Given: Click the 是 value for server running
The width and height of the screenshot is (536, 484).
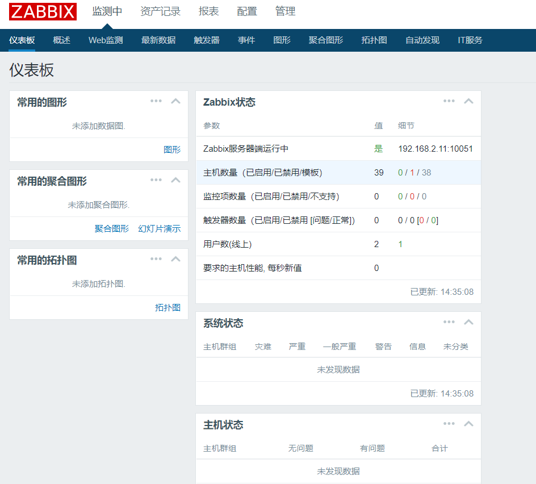Looking at the screenshot, I should 378,149.
